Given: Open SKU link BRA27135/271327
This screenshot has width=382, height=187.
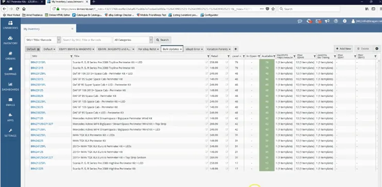Looking at the screenshot, I should pos(42,124).
